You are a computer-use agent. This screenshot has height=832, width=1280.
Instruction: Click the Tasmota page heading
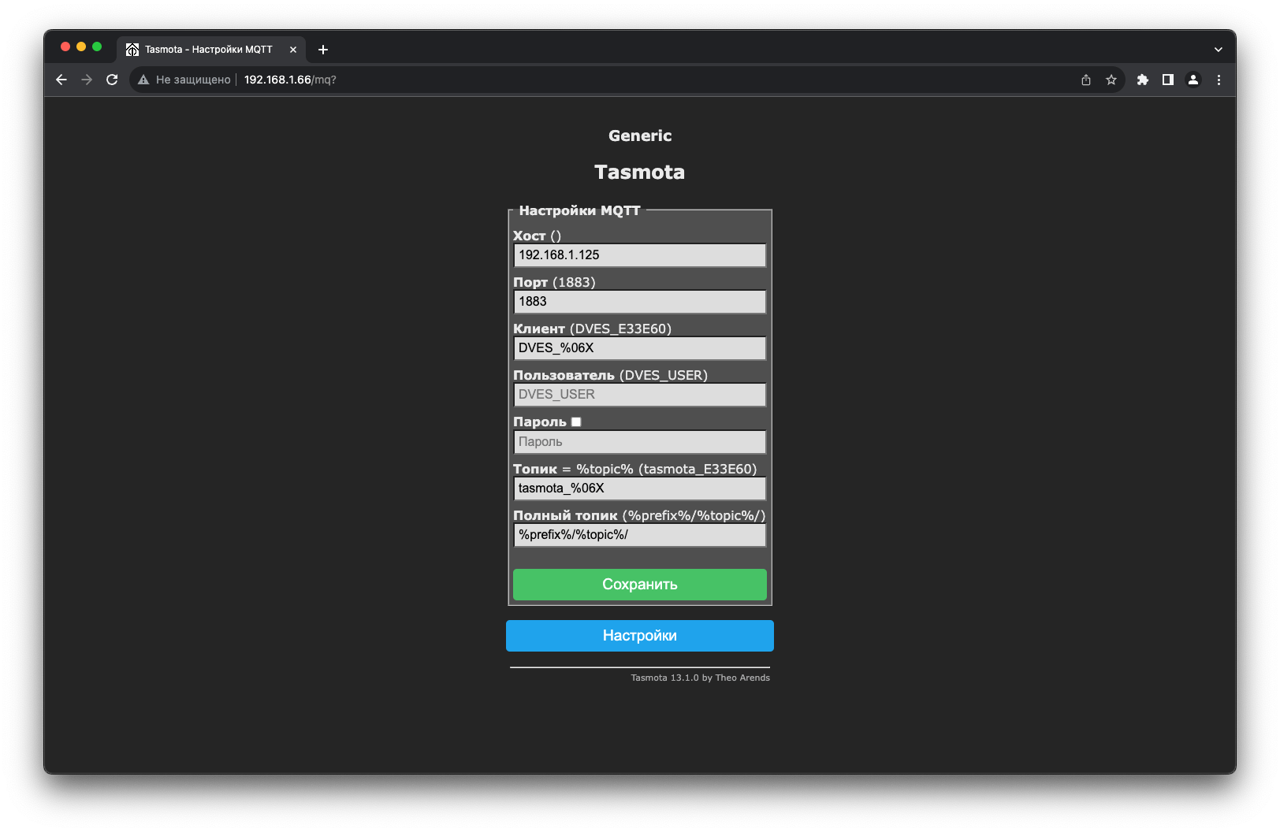(x=640, y=172)
